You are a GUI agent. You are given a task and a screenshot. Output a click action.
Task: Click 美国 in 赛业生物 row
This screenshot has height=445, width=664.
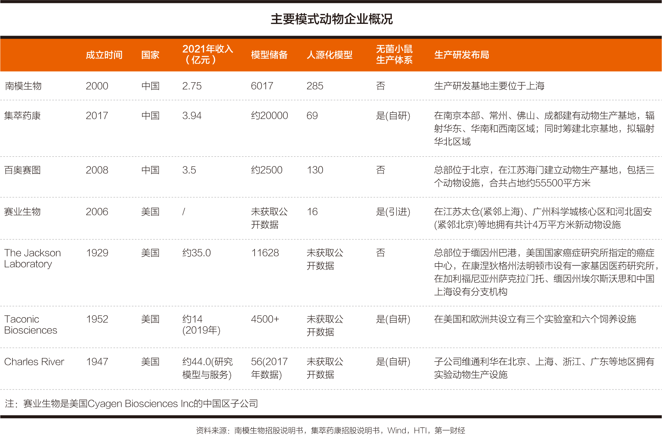[150, 211]
